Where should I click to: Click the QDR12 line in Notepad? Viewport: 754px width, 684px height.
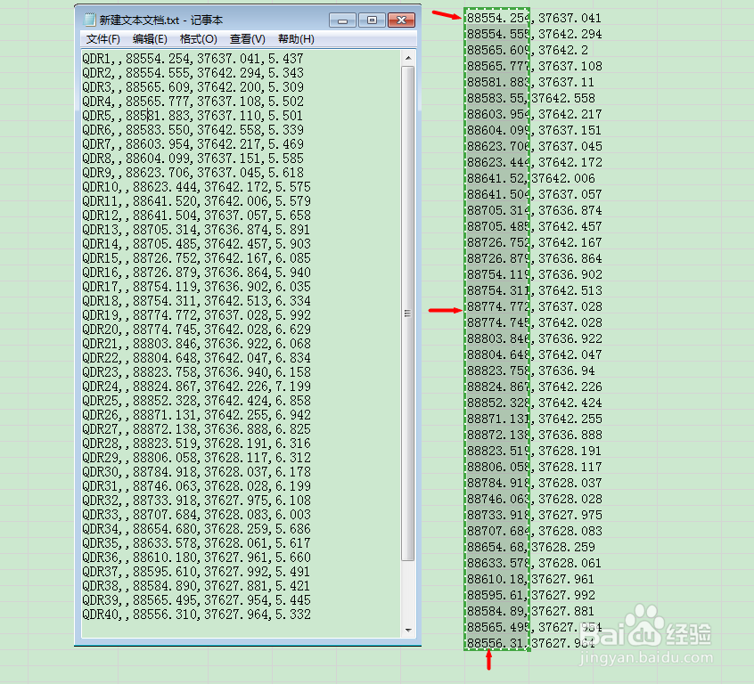click(197, 216)
